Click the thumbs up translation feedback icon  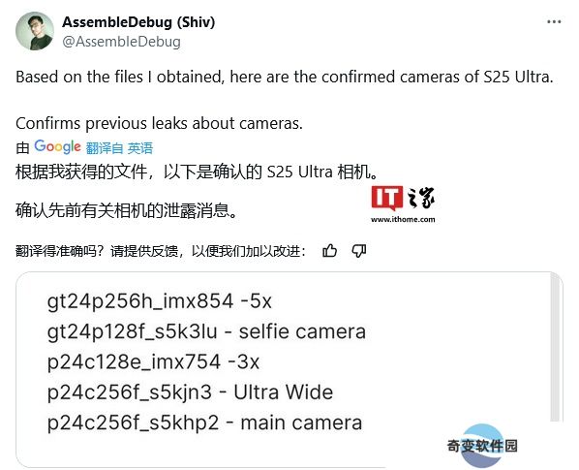tap(329, 251)
